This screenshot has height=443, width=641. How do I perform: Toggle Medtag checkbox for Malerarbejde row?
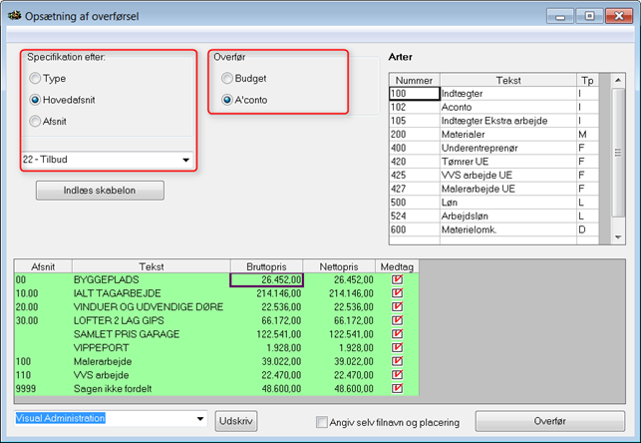coord(397,361)
